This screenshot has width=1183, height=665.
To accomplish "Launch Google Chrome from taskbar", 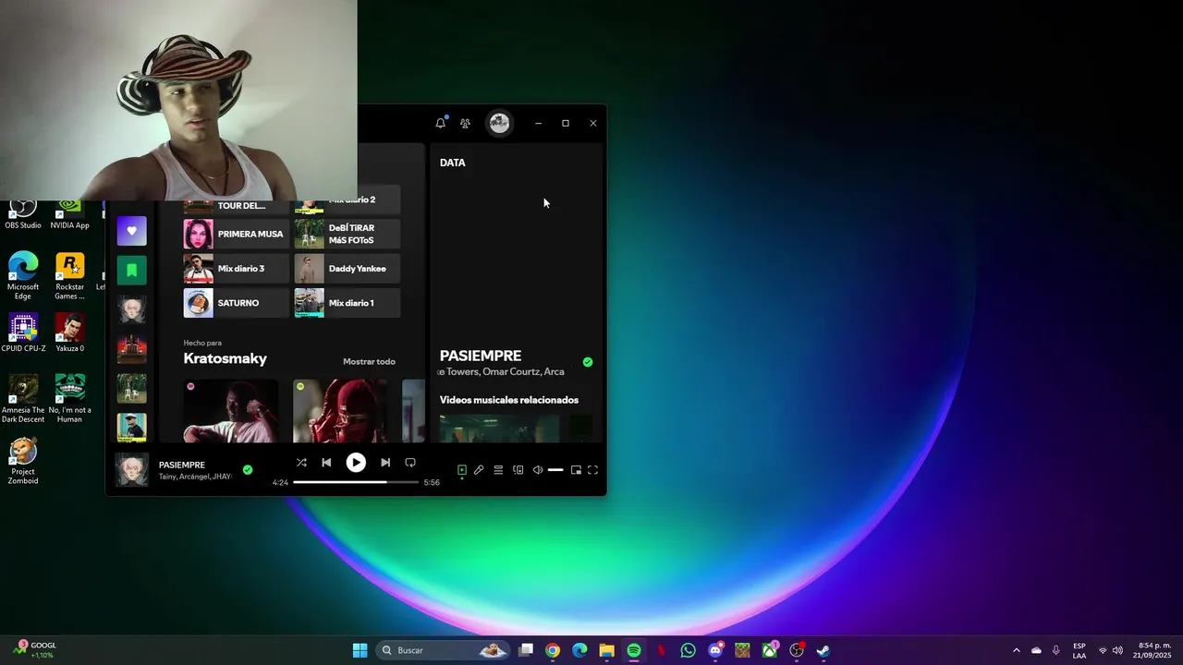I will 553,650.
